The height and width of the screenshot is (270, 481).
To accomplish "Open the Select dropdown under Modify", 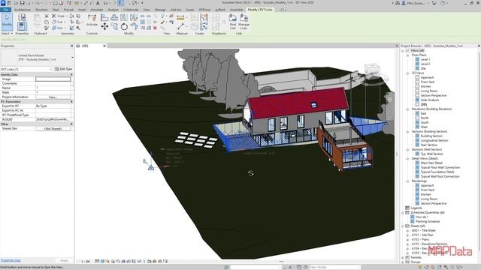I will tap(7, 33).
